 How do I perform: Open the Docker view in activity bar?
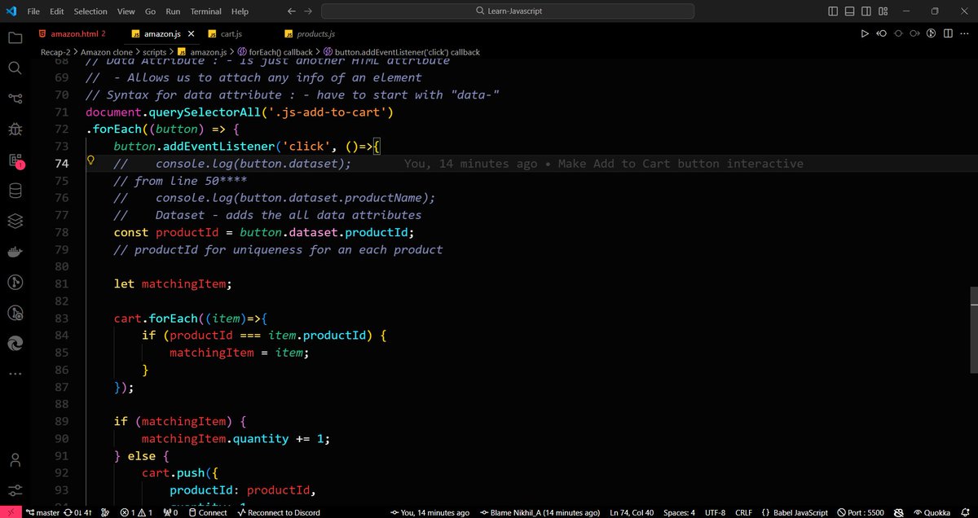coord(15,252)
